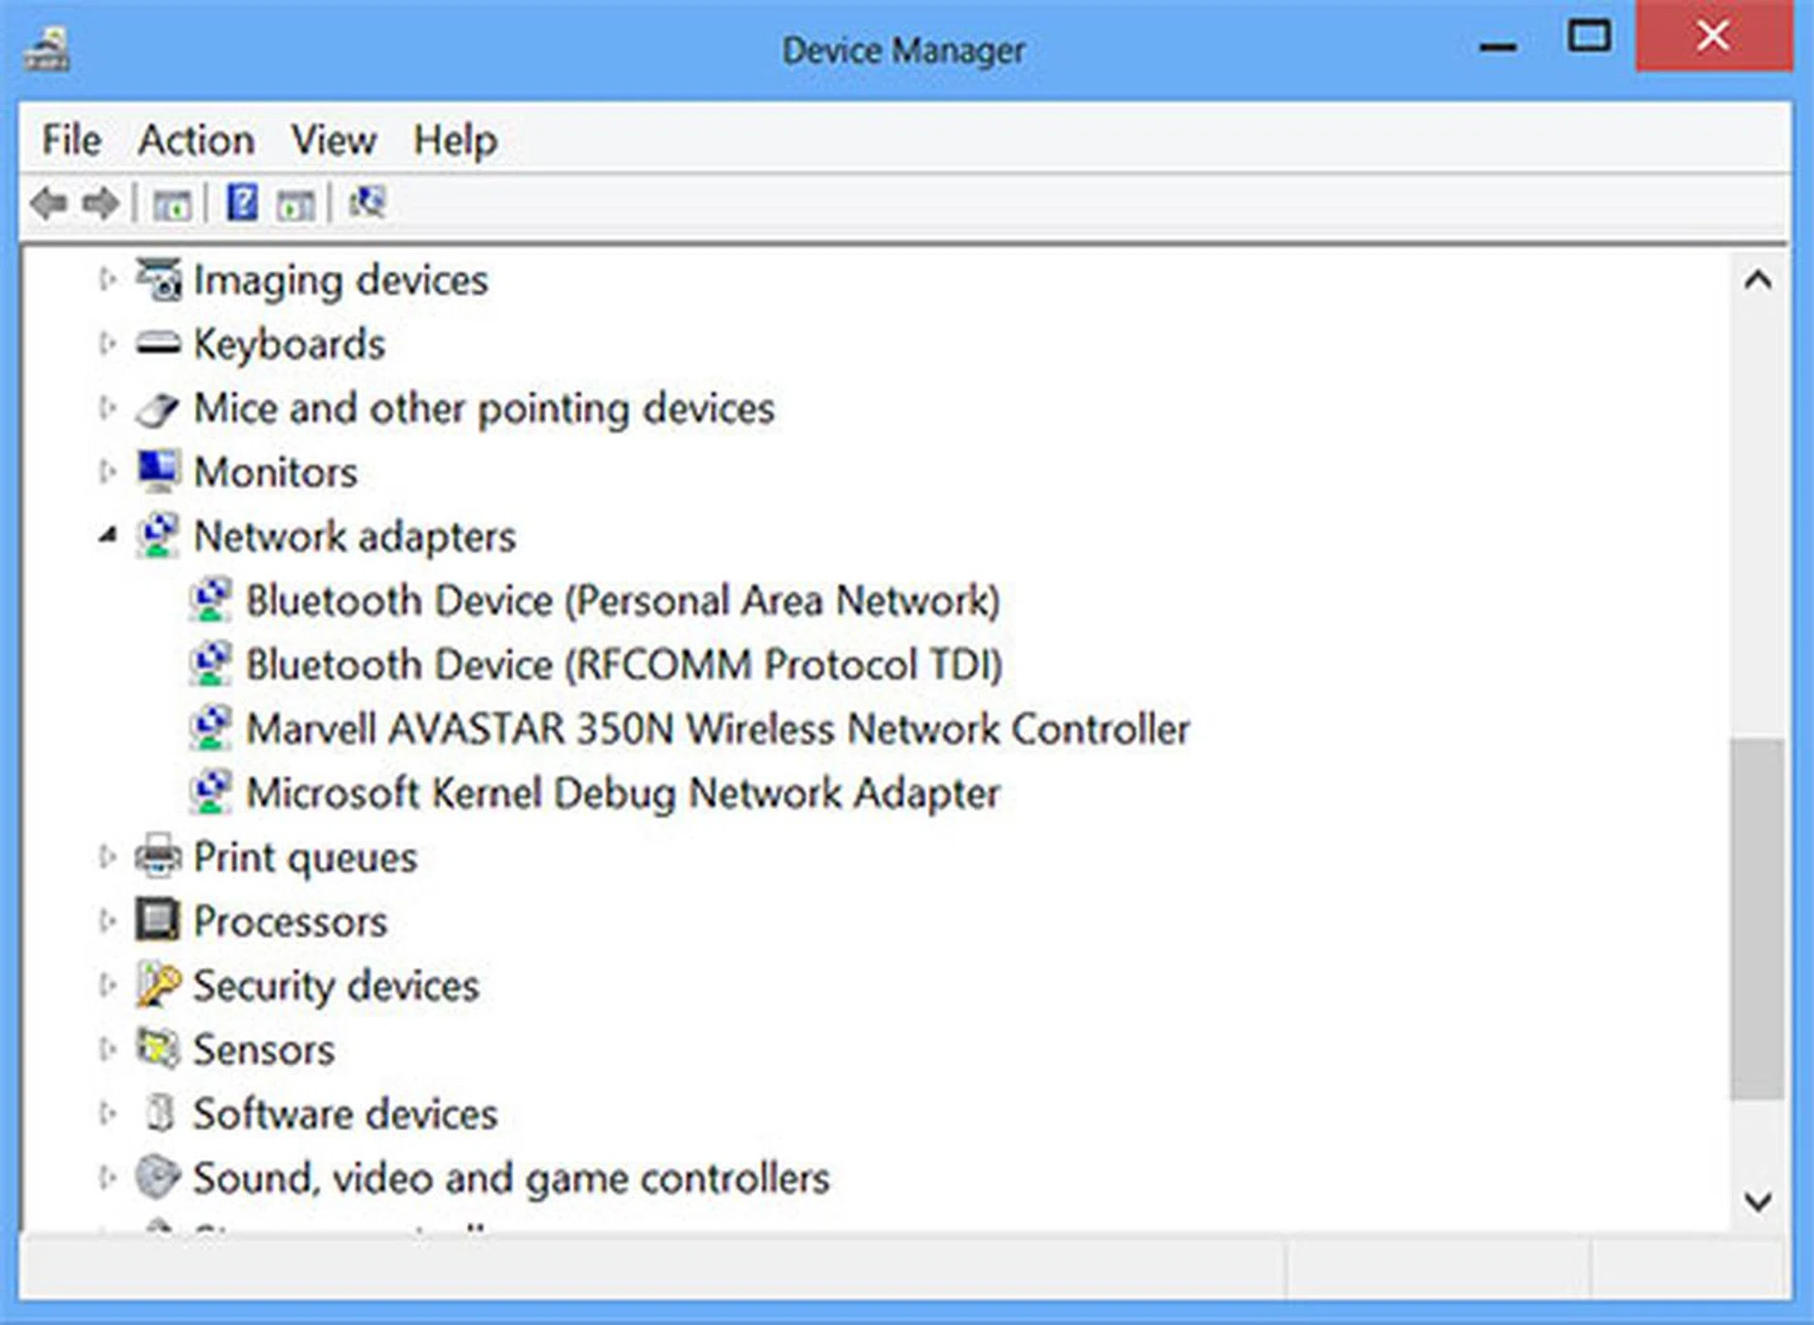The image size is (1814, 1325).
Task: Click Scan for hardware changes toolbar icon
Action: pos(367,201)
